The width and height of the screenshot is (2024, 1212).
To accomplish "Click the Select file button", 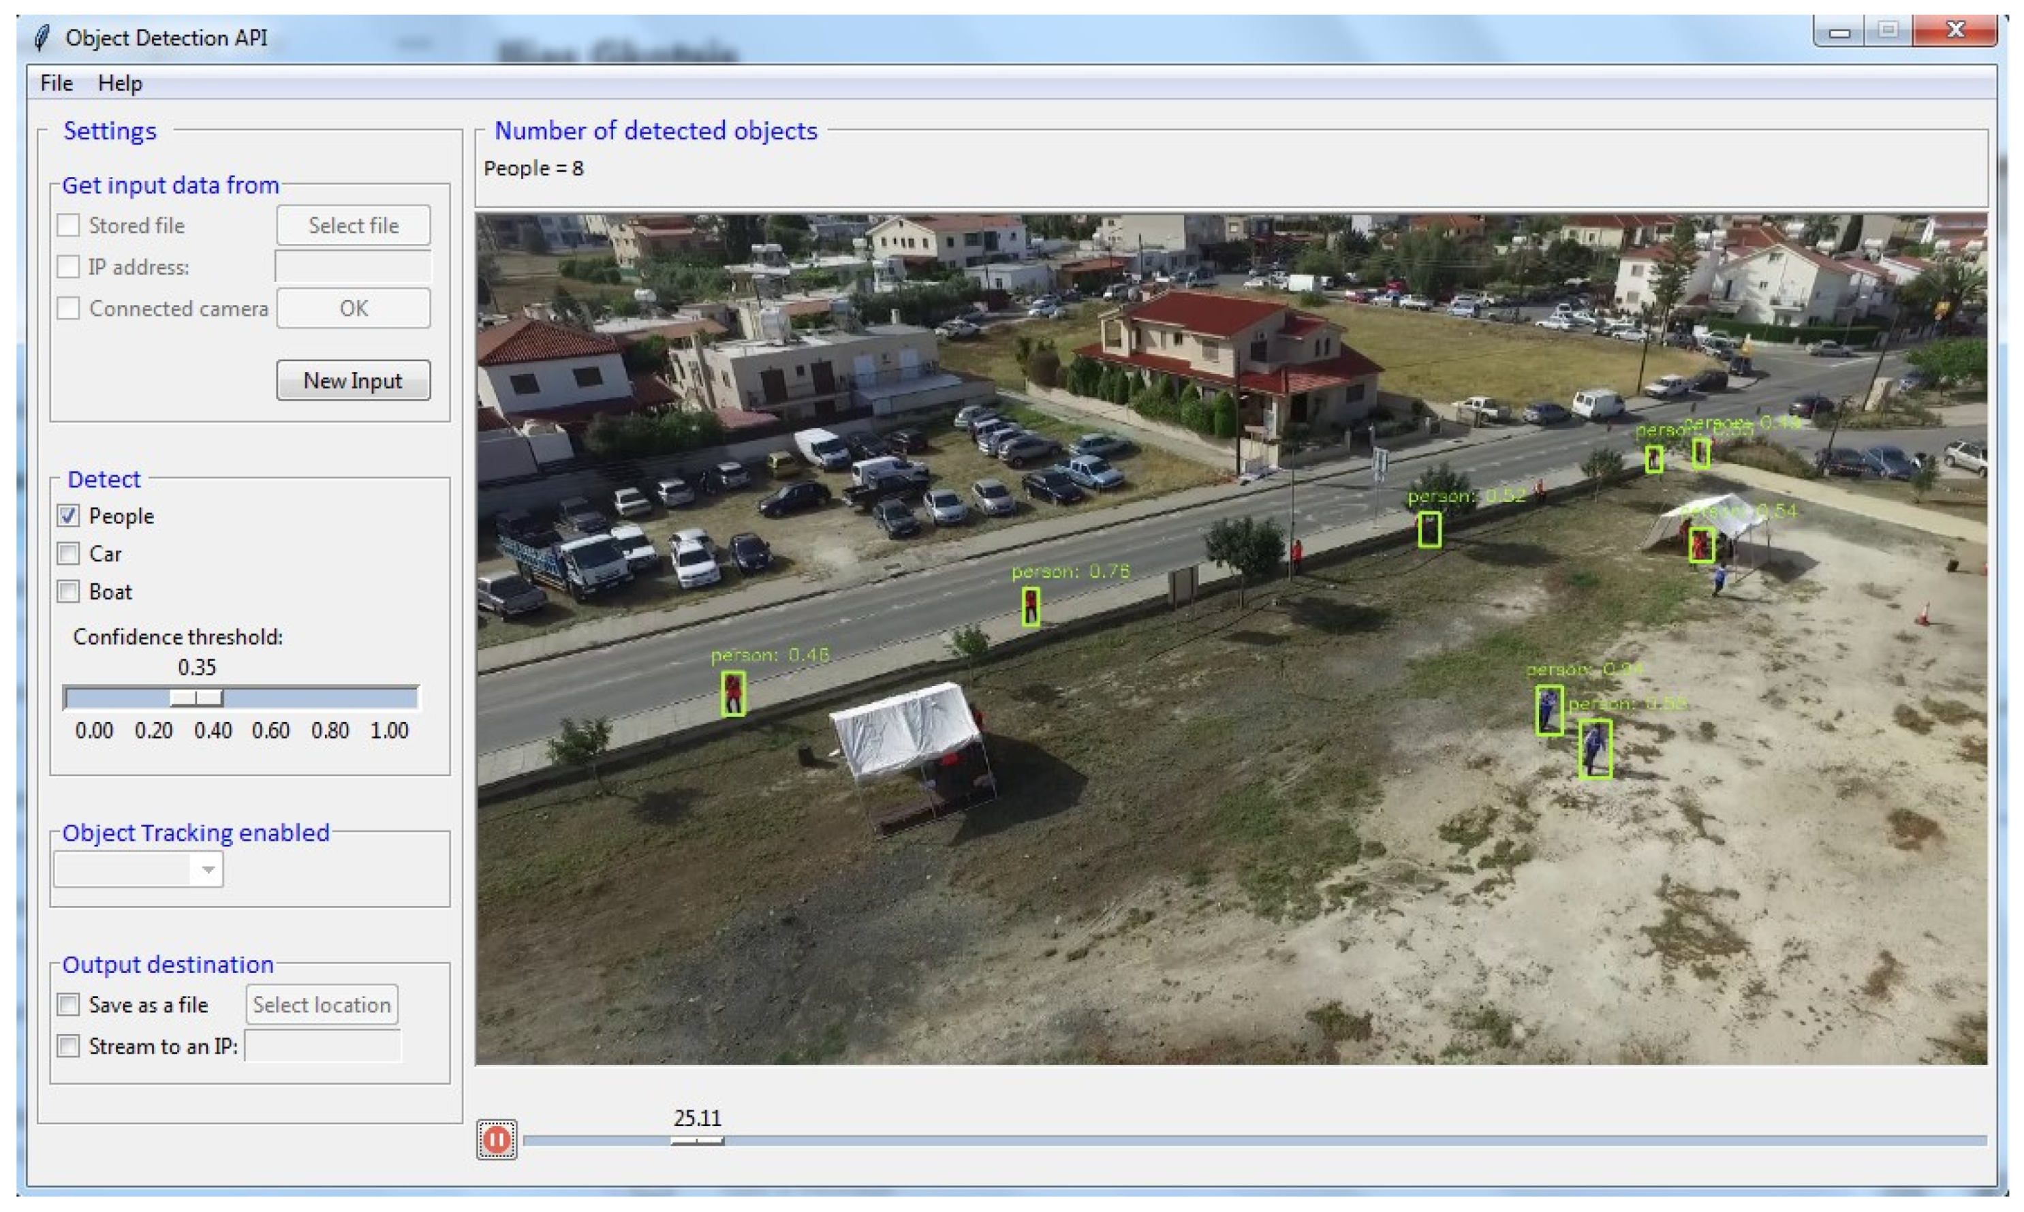I will click(x=354, y=226).
